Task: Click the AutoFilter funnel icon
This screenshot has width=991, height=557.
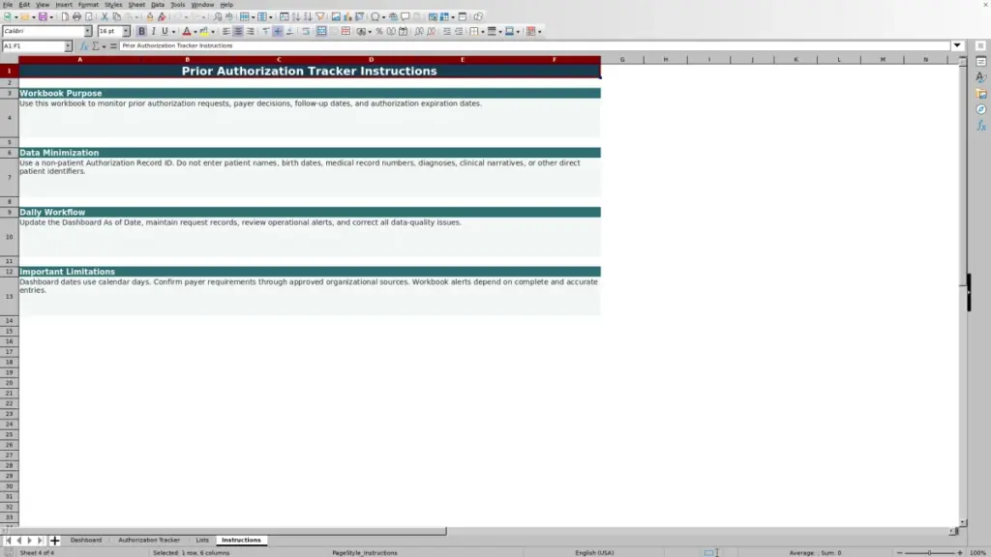Action: pyautogui.click(x=320, y=17)
